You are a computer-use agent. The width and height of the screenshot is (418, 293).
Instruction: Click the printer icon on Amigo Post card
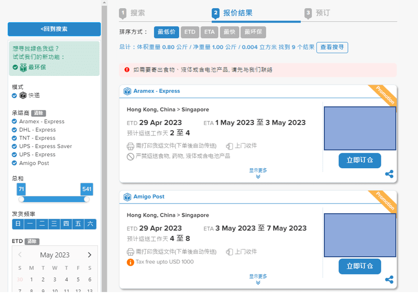point(130,252)
